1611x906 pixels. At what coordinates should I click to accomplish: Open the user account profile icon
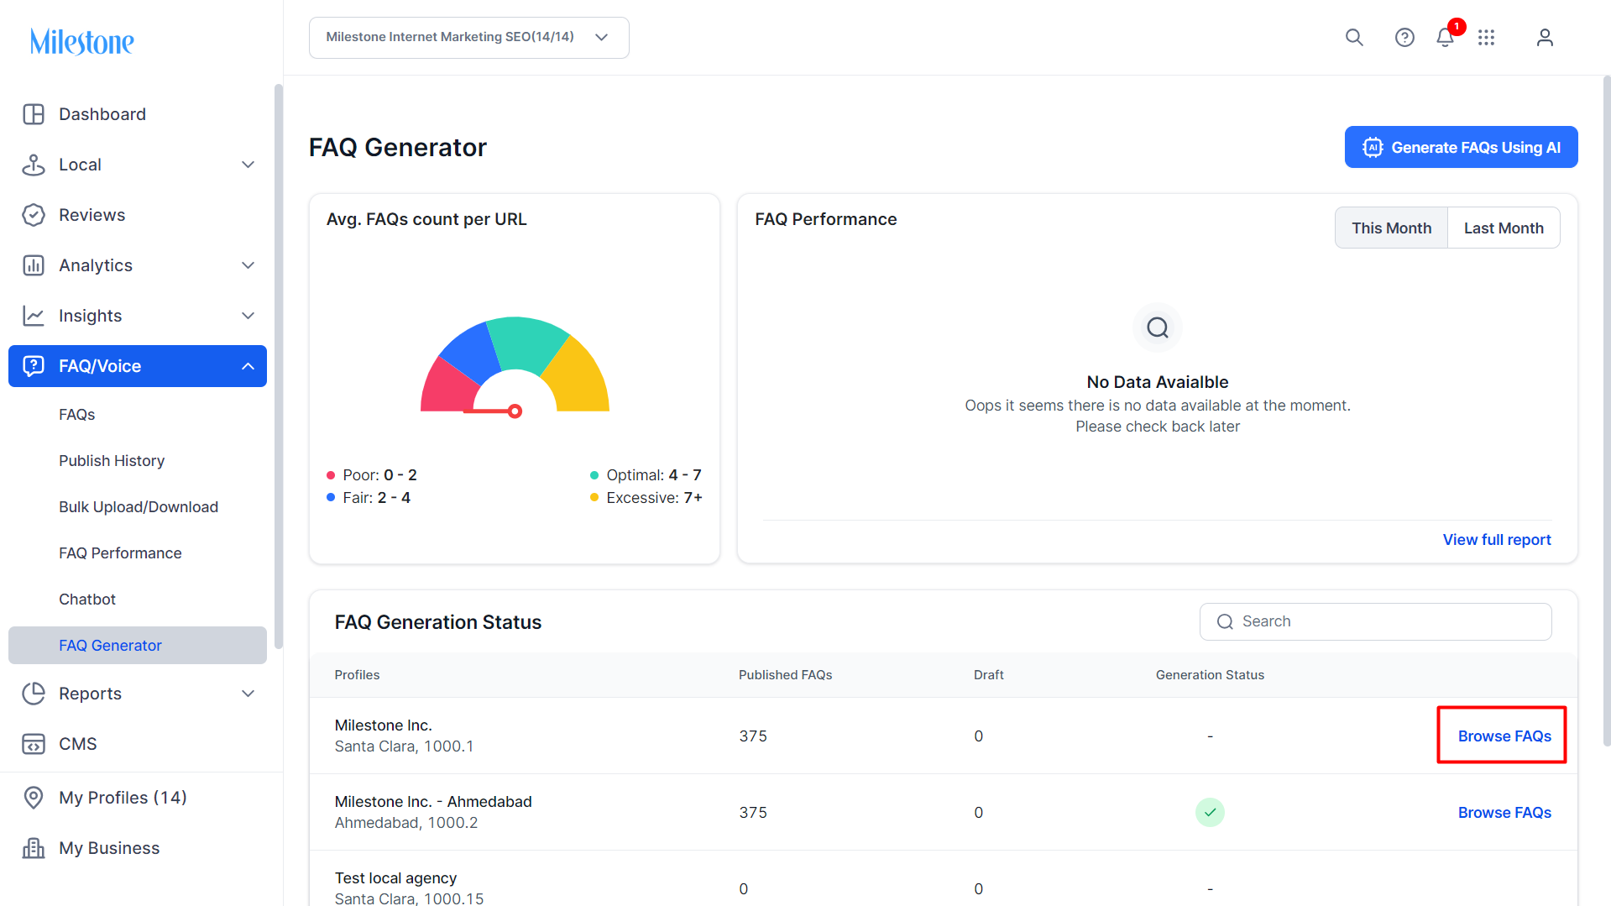pos(1545,38)
